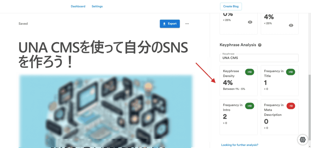The width and height of the screenshot is (311, 148).
Task: Click the Saved status label
Action: point(23,24)
